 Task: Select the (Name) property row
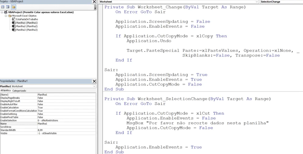pos(48,94)
